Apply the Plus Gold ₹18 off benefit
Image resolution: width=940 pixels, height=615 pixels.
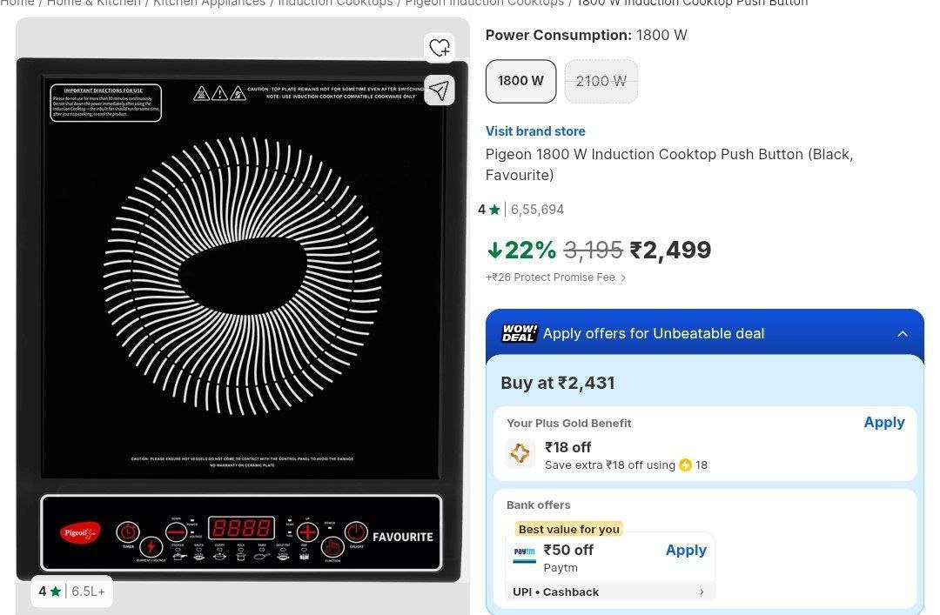click(883, 422)
